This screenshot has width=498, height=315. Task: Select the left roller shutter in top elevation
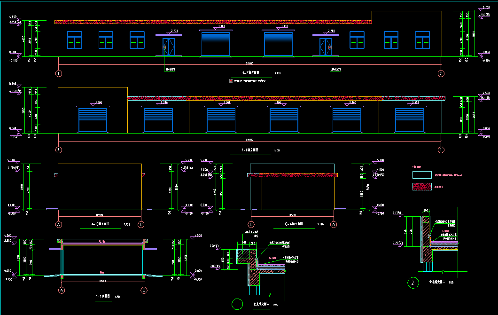(215, 44)
